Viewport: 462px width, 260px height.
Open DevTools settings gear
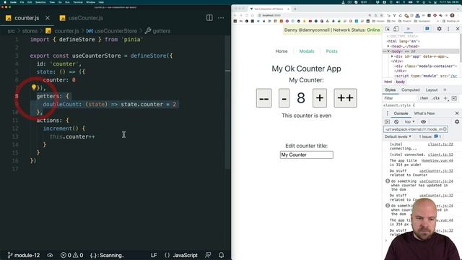click(x=440, y=29)
